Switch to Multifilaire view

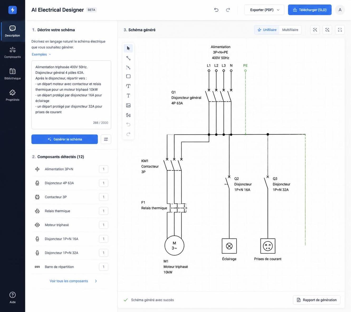pos(290,30)
